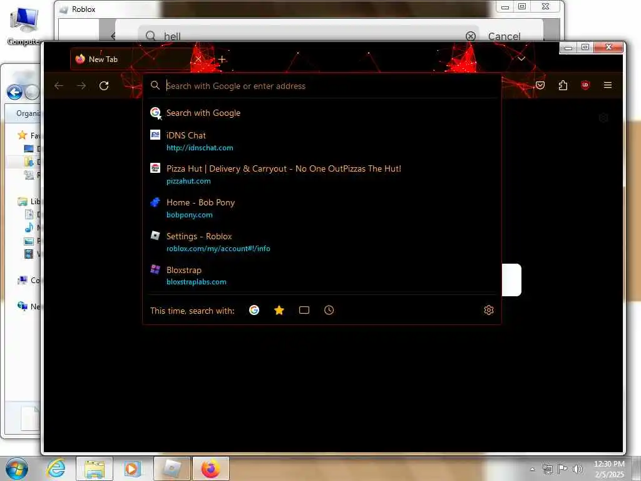Image resolution: width=641 pixels, height=481 pixels.
Task: Click the Roblox favicon in suggestions
Action: tap(155, 235)
